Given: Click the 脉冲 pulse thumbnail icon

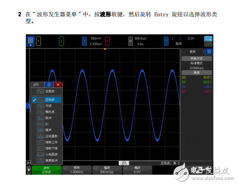Looking at the screenshot, I should [x=40, y=118].
